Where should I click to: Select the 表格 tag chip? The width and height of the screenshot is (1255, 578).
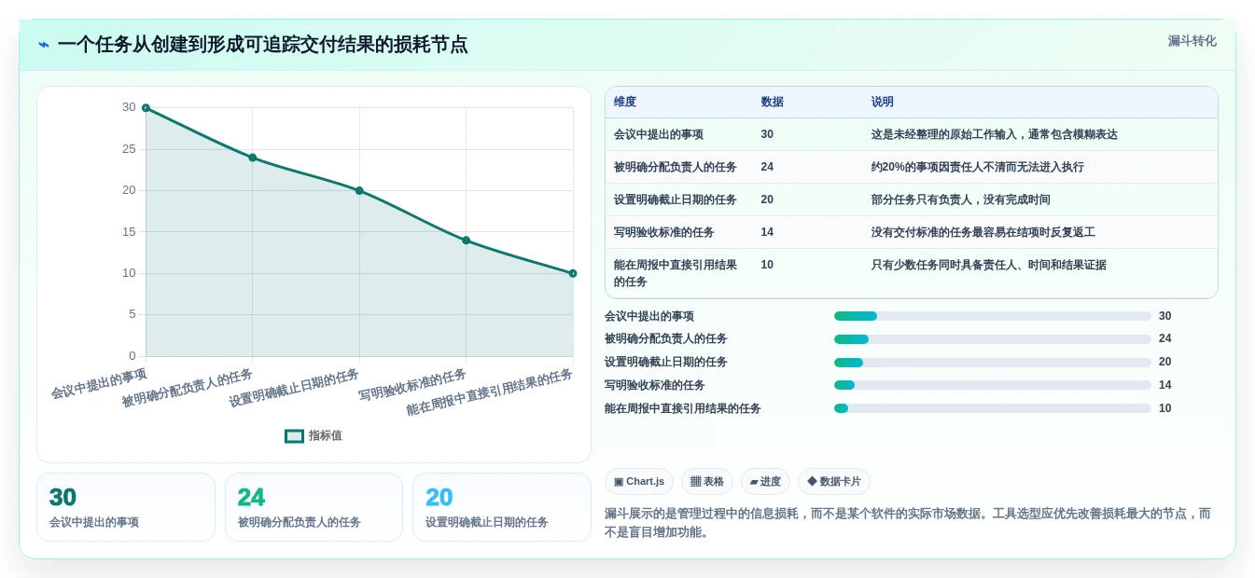[707, 481]
